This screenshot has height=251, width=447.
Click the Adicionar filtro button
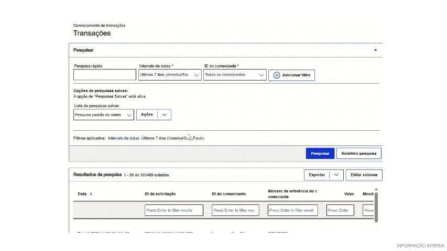coord(291,75)
